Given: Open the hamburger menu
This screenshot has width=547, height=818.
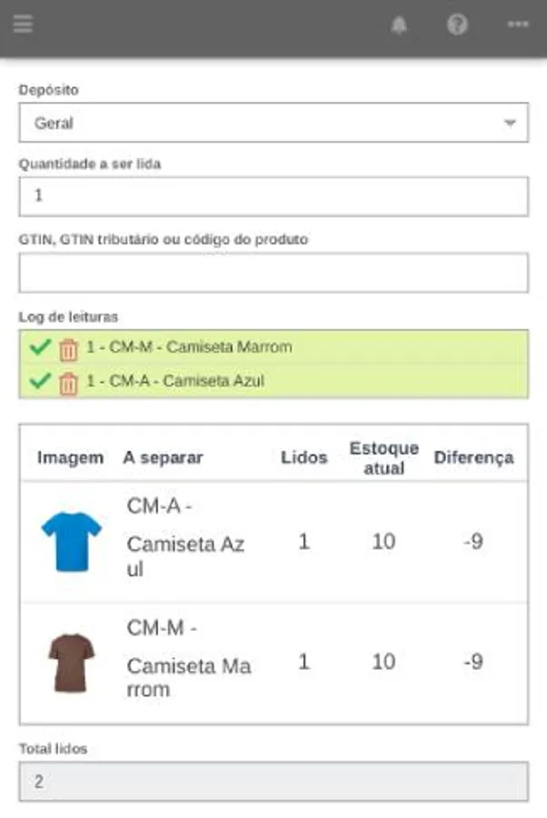Looking at the screenshot, I should tap(23, 25).
